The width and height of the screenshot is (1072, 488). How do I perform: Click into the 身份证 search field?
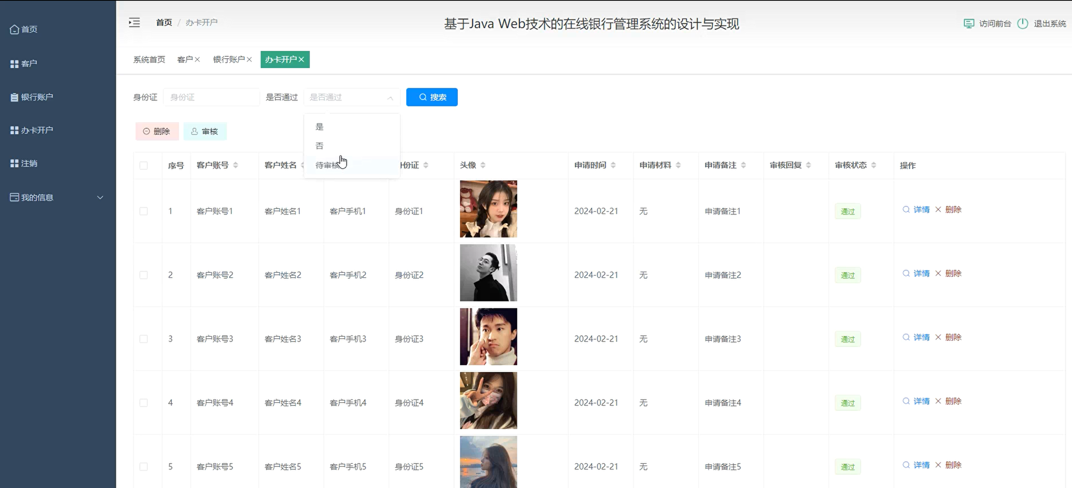[211, 97]
